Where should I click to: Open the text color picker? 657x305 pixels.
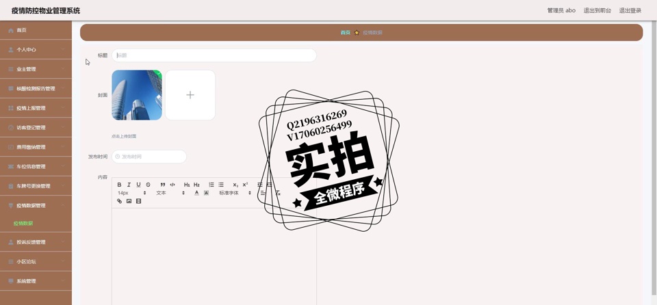pyautogui.click(x=196, y=193)
